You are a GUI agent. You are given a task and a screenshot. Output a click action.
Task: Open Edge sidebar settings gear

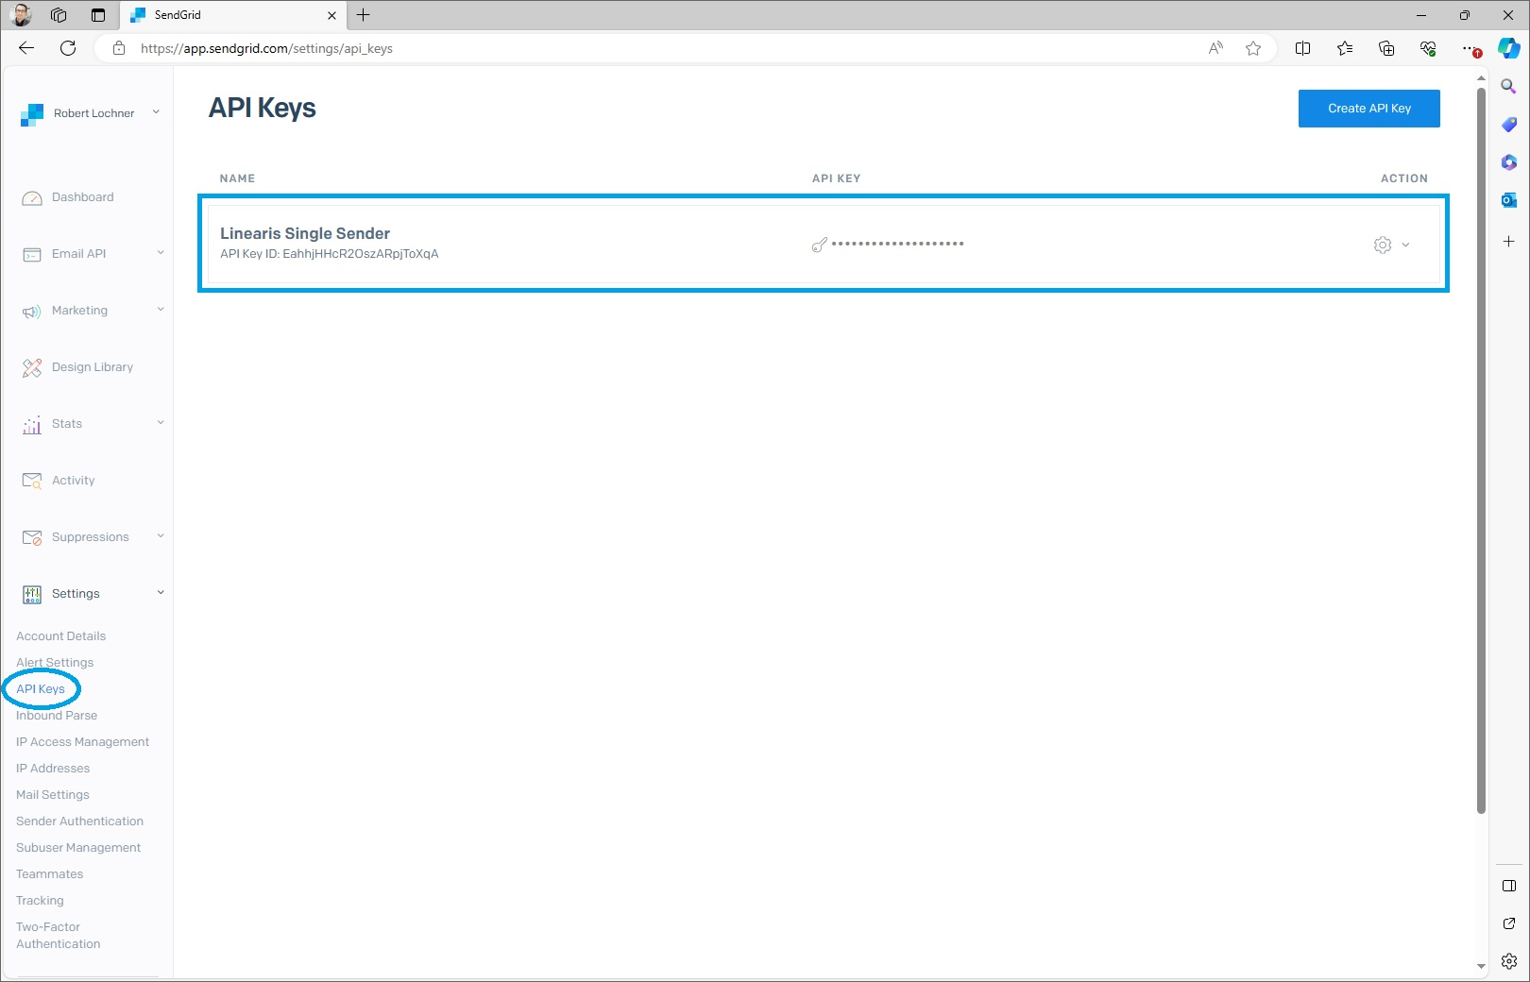click(x=1509, y=961)
